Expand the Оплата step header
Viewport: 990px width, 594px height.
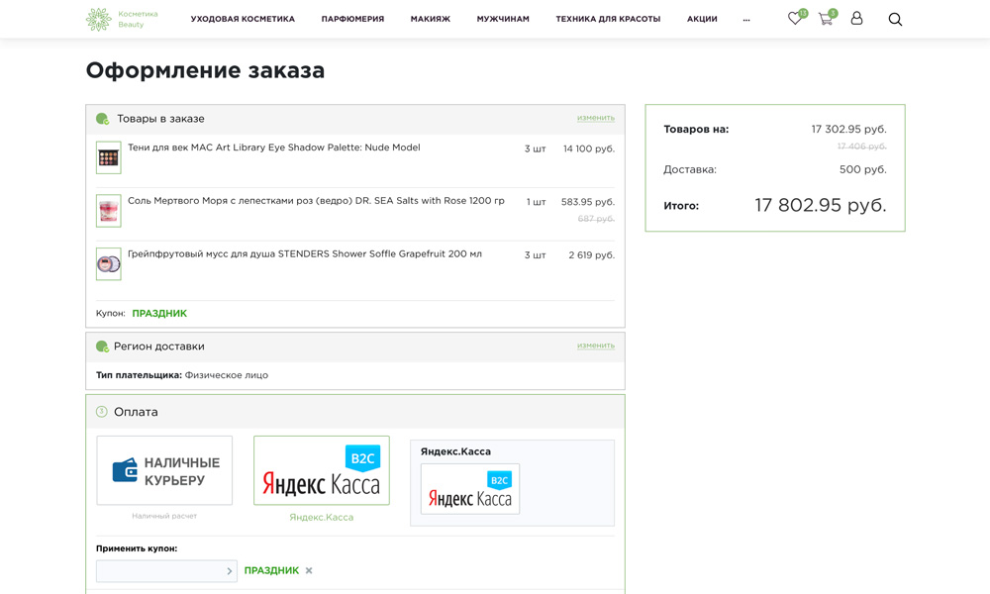click(136, 412)
